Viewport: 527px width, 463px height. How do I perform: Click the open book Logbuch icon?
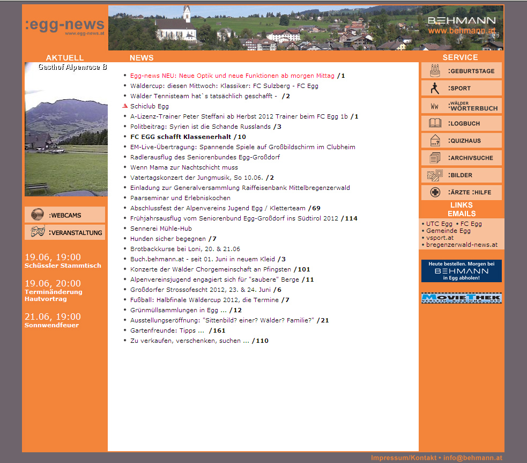point(435,123)
